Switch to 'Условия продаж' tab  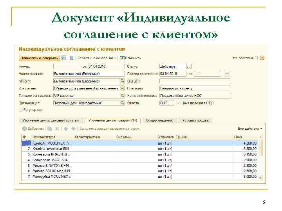click(x=196, y=120)
